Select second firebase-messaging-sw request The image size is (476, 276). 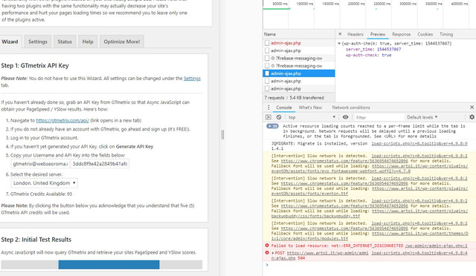[x=299, y=66]
